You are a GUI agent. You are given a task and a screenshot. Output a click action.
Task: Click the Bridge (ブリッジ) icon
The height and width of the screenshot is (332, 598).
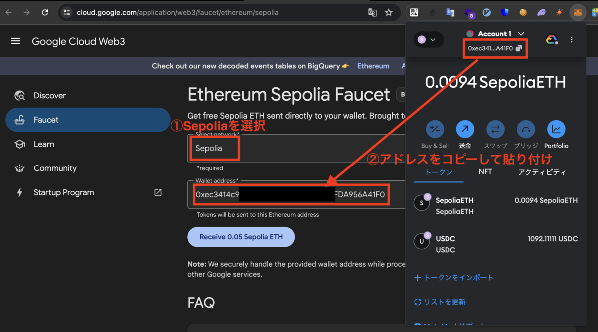coord(526,129)
